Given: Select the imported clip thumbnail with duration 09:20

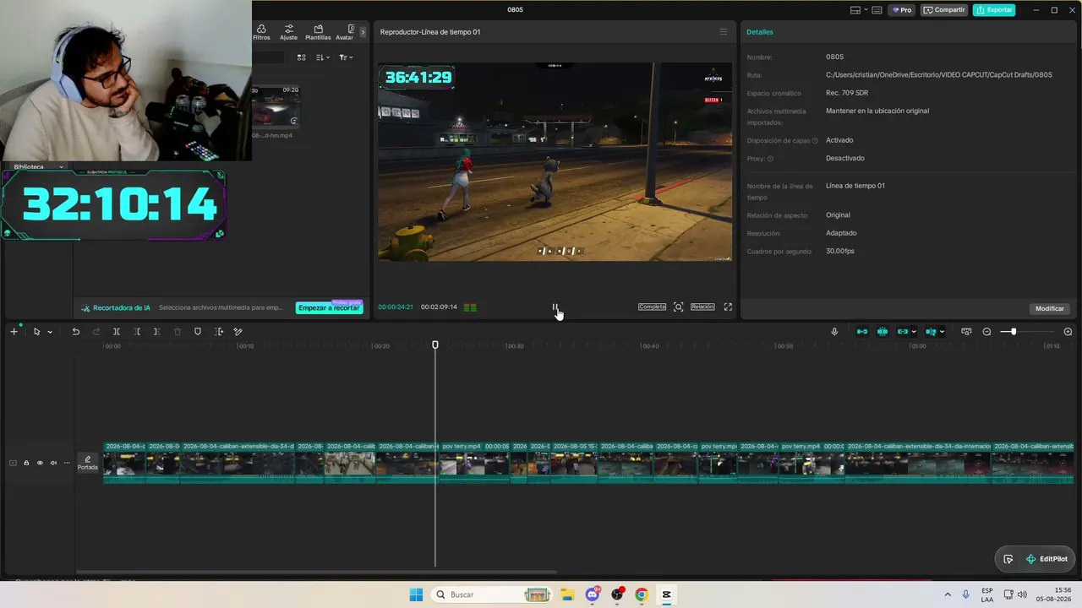Looking at the screenshot, I should pyautogui.click(x=276, y=106).
